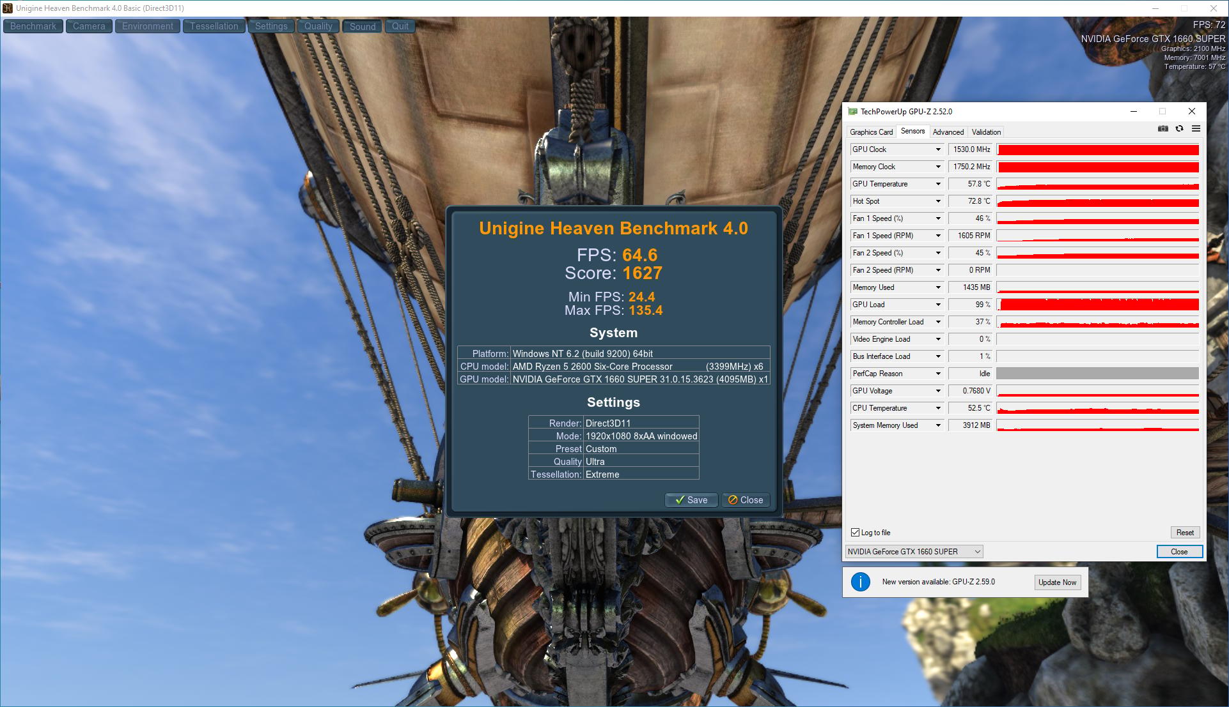1229x707 pixels.
Task: Click the GPU Voltage value 0.7680 V
Action: click(970, 391)
